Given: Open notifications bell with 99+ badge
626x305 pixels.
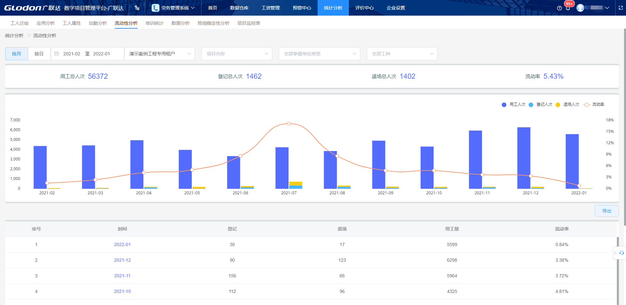Looking at the screenshot, I should [568, 8].
